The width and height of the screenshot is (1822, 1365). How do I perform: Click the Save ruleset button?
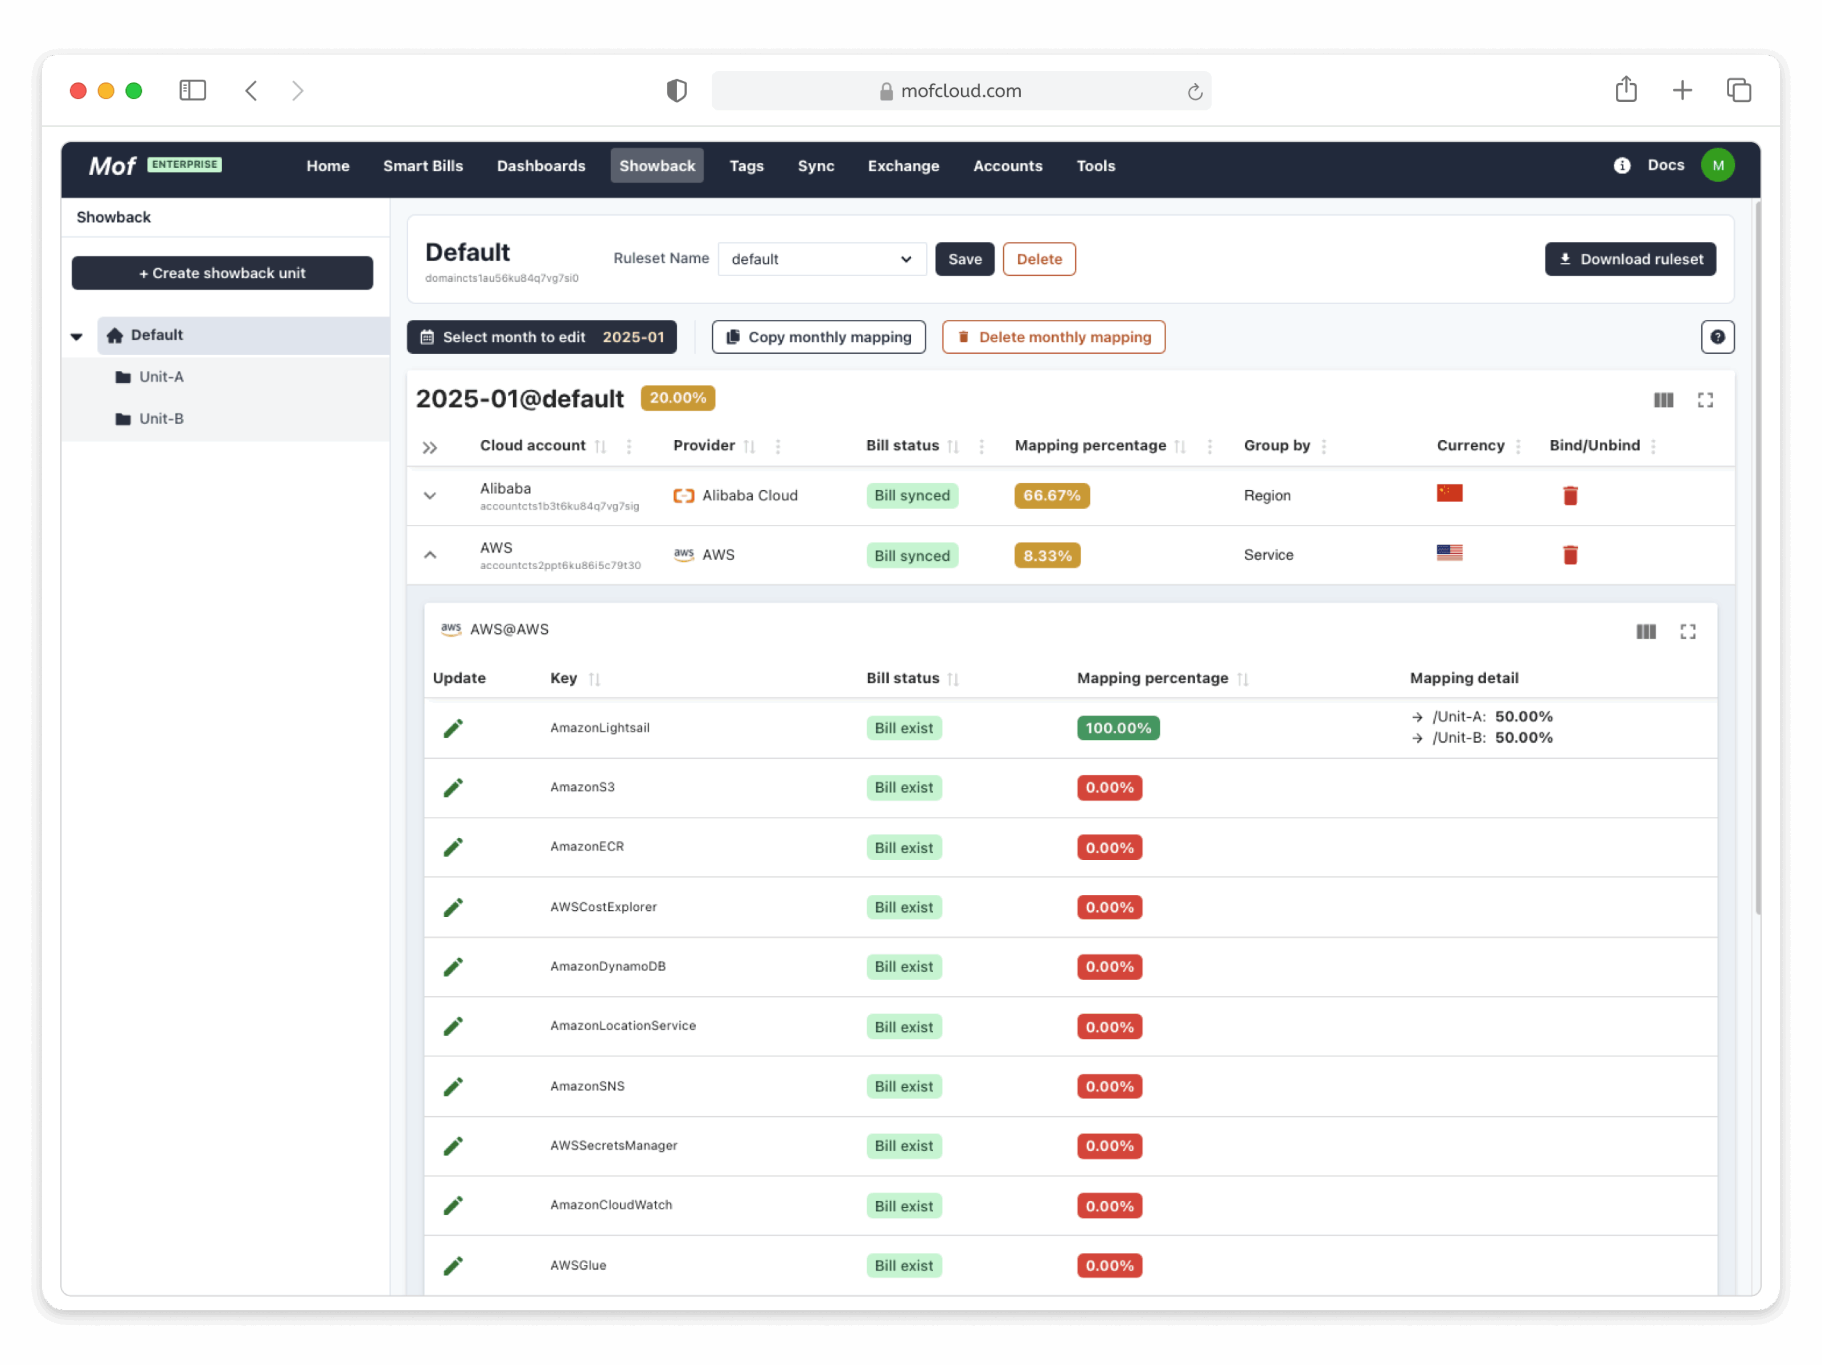965,260
